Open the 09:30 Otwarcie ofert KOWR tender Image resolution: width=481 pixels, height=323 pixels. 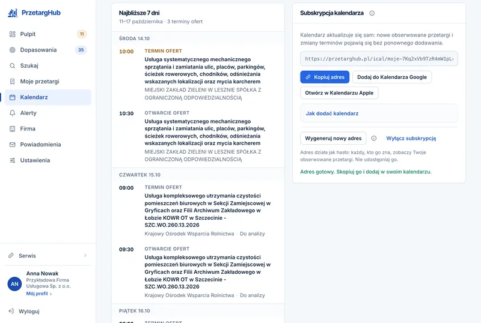click(198, 272)
